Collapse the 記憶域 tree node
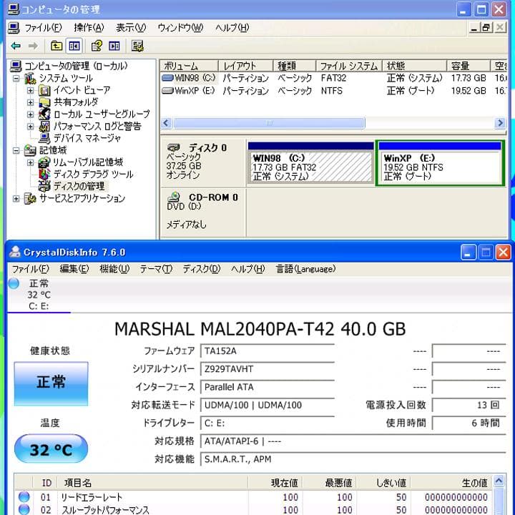Viewport: 515px width, 515px height. (x=16, y=150)
